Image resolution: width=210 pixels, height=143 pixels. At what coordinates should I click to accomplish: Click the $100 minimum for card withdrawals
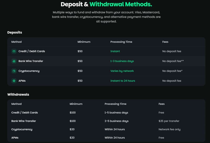[x=73, y=113]
